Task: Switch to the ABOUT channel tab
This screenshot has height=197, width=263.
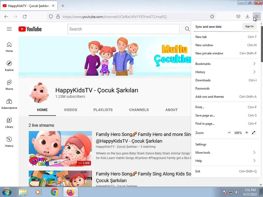Action: point(171,110)
